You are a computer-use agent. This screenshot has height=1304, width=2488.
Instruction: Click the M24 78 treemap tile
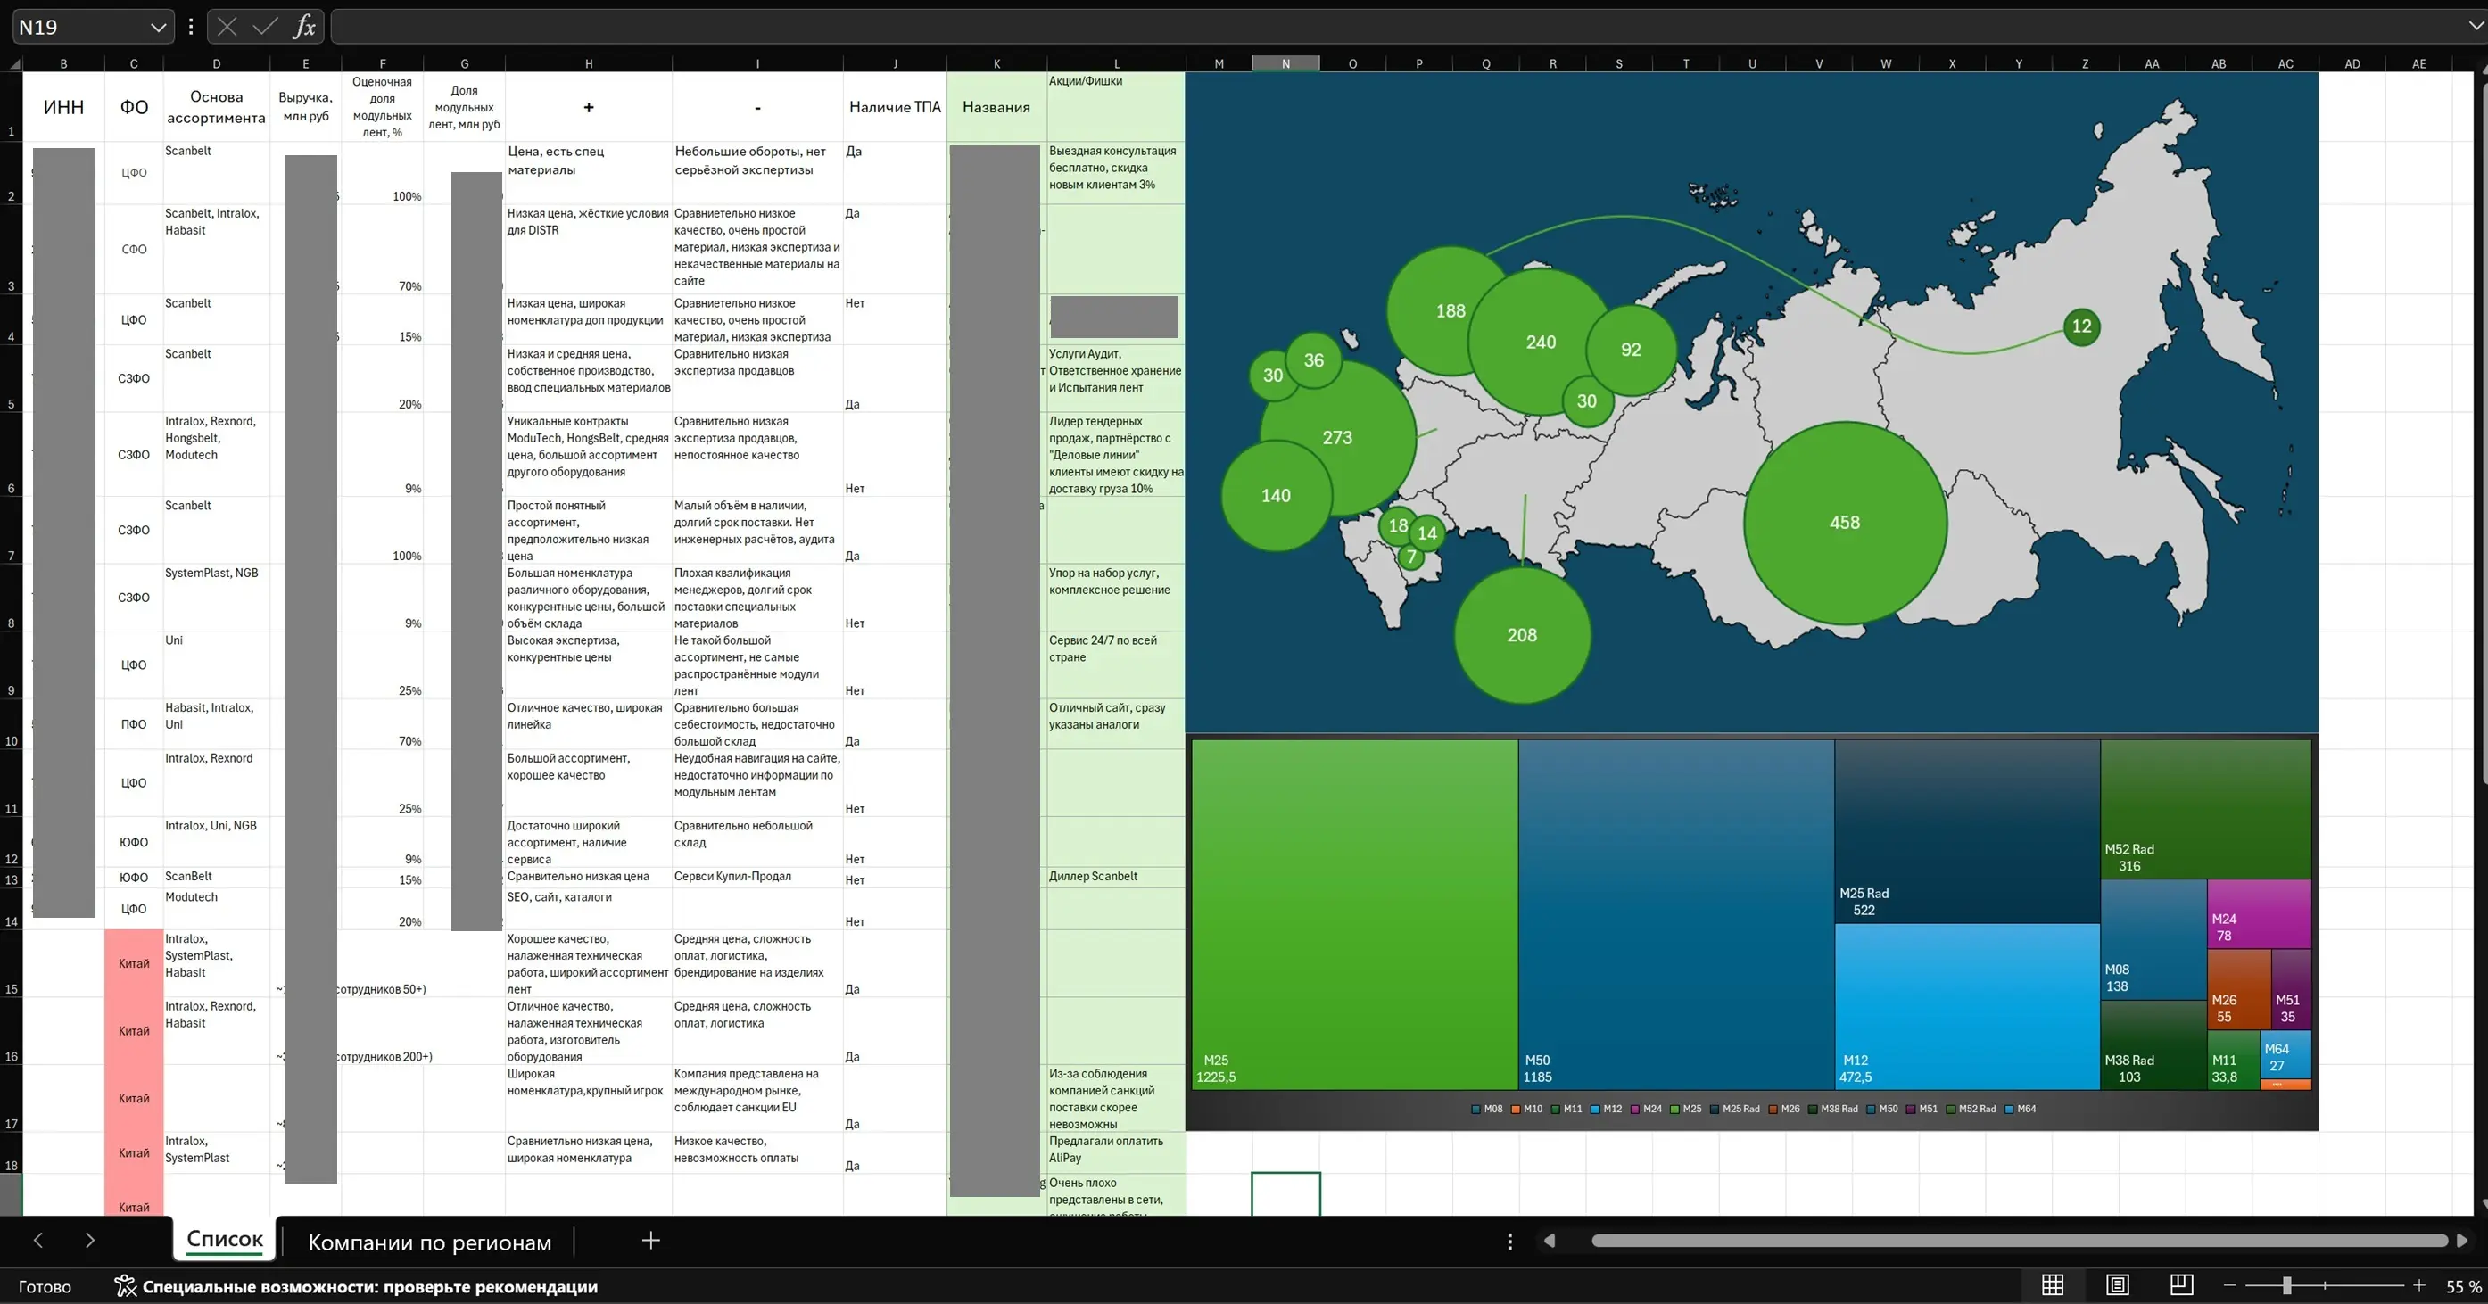coord(2259,913)
